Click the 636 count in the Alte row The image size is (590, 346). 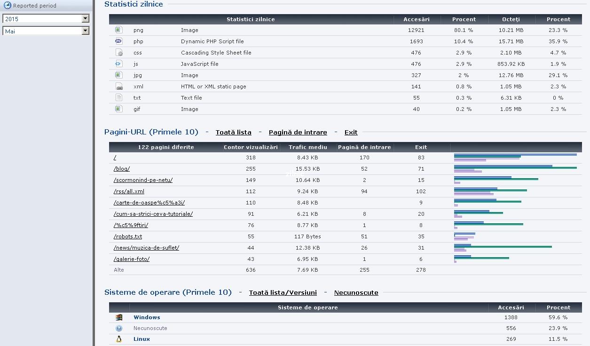251,270
